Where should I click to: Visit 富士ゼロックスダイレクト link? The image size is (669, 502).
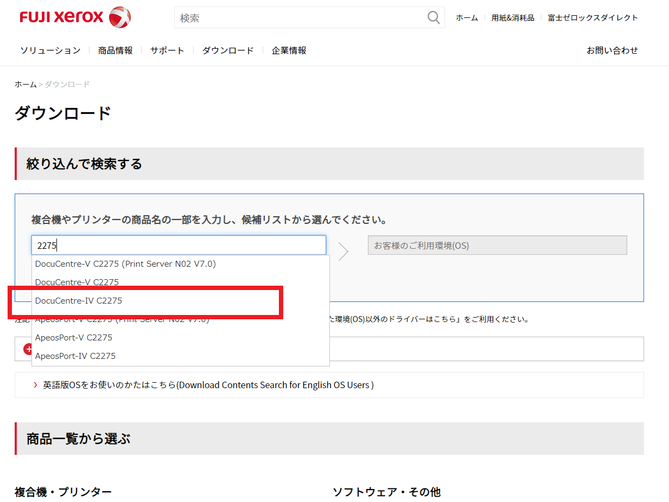click(593, 18)
